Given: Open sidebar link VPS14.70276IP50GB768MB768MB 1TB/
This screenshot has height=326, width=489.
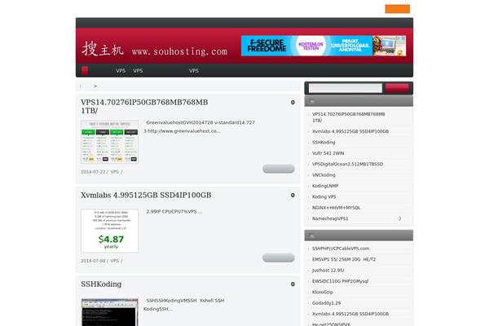Looking at the screenshot, I should click(348, 117).
